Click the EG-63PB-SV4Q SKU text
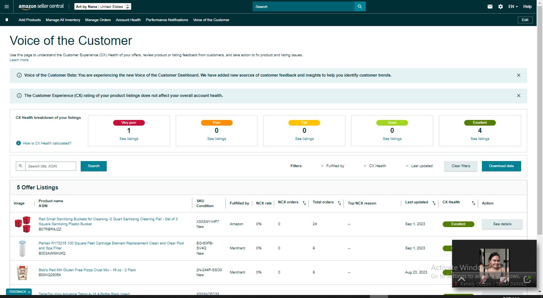Image resolution: width=543 pixels, height=298 pixels. 205,246
